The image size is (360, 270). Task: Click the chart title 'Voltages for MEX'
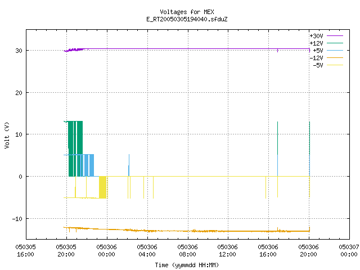click(x=187, y=12)
